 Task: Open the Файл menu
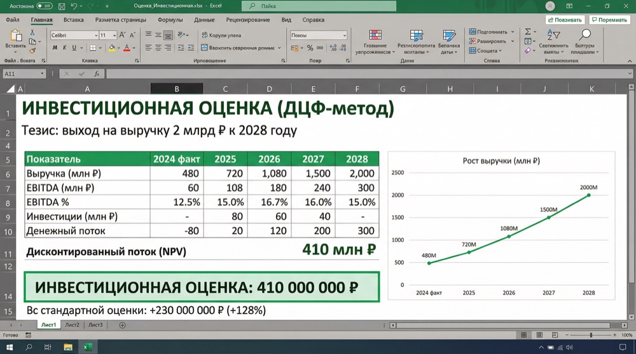pos(13,20)
